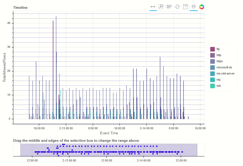Click the Event Time axis label
Viewport: 243px width, 166px height.
pyautogui.click(x=109, y=133)
